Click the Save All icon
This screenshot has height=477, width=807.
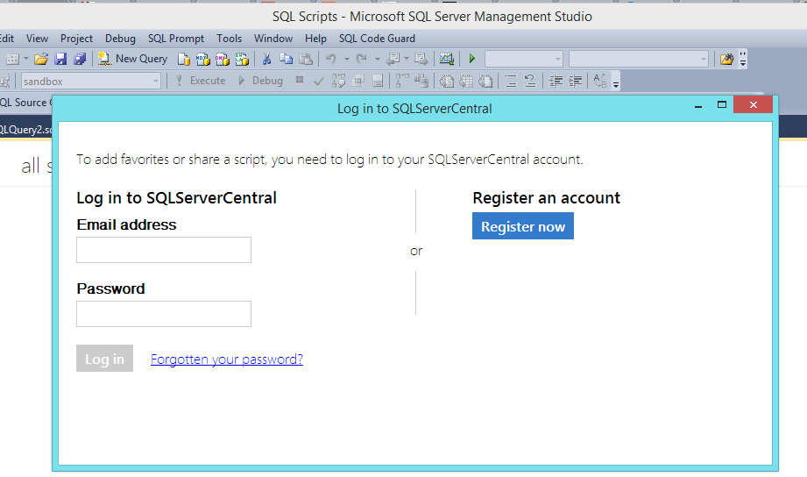coord(80,59)
